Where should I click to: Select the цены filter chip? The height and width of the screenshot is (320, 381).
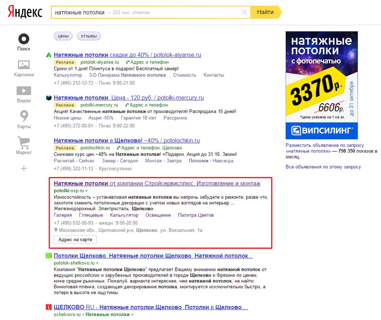(63, 36)
